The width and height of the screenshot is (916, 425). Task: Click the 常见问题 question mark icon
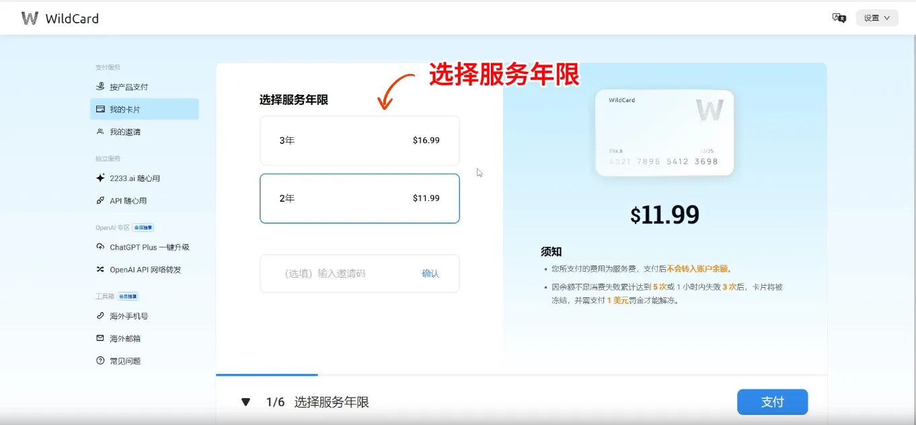click(x=100, y=361)
